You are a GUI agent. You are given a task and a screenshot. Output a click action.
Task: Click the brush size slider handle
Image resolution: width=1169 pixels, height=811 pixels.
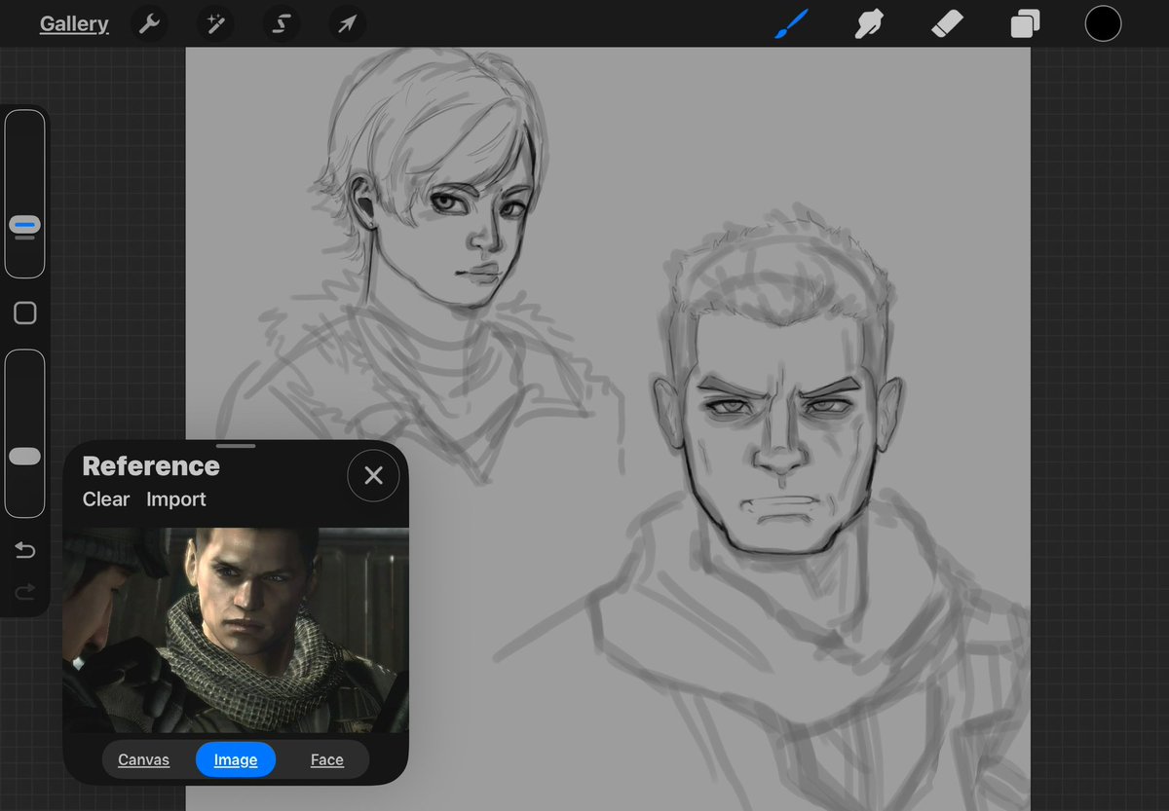[25, 225]
